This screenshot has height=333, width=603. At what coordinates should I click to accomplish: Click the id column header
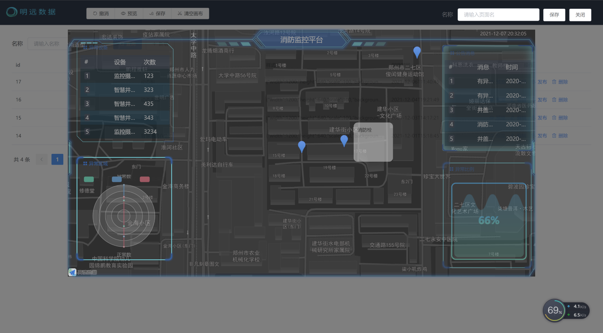18,65
